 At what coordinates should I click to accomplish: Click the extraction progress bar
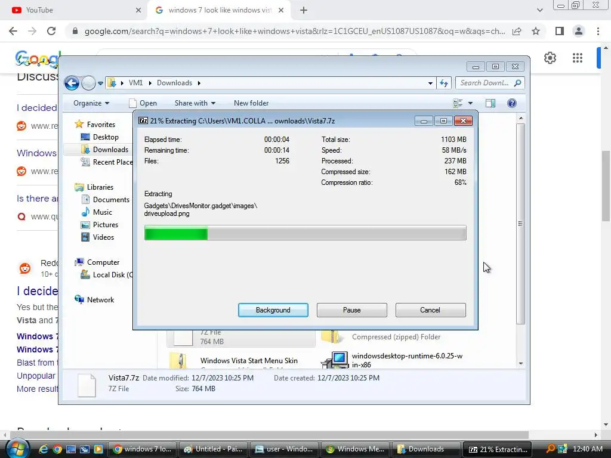[x=305, y=233]
